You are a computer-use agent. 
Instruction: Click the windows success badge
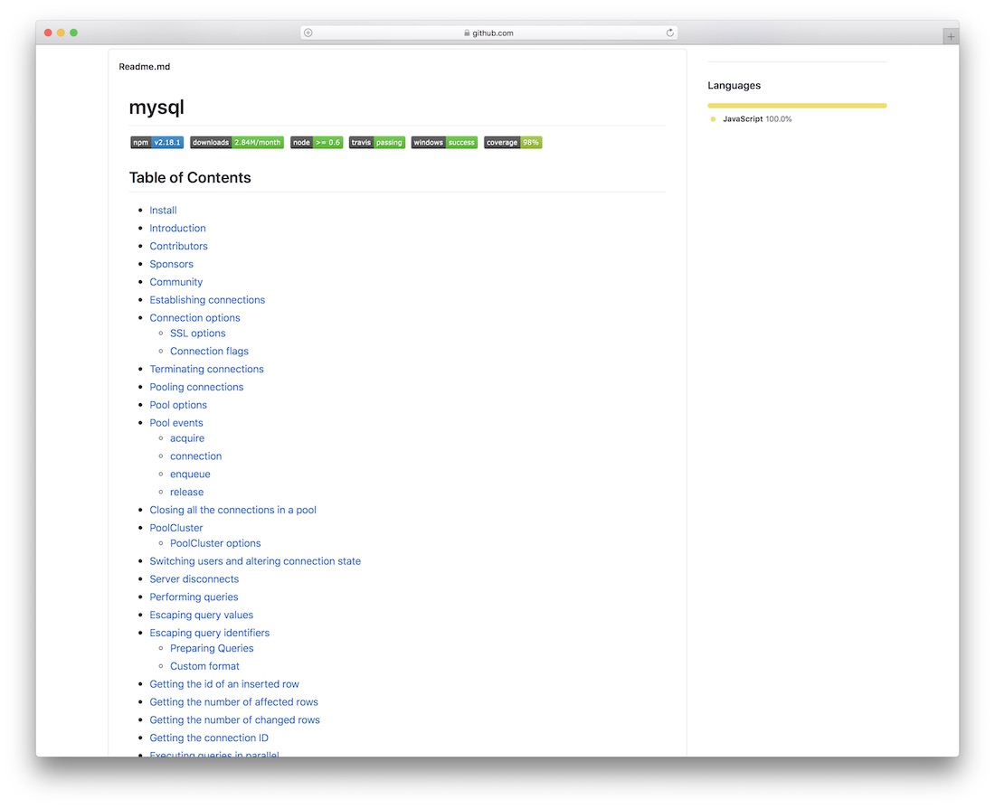444,143
